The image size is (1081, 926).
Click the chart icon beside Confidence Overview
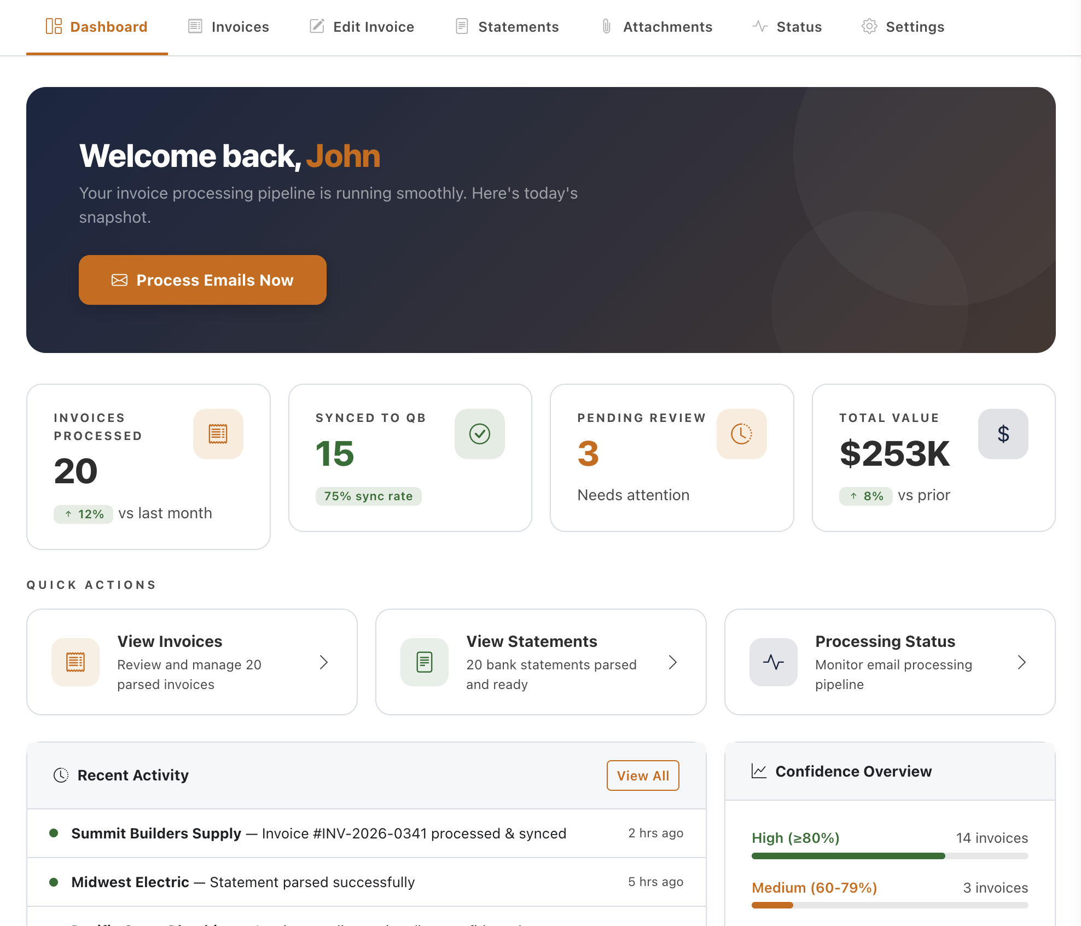759,771
